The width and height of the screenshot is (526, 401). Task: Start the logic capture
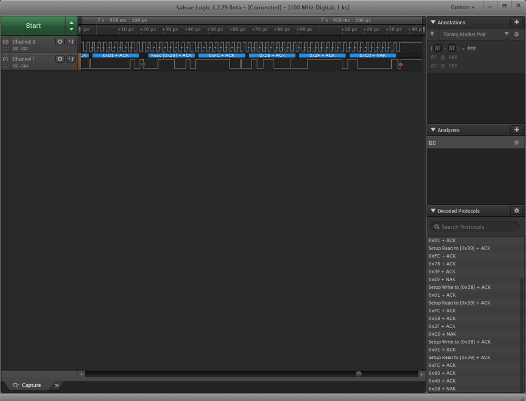point(33,26)
